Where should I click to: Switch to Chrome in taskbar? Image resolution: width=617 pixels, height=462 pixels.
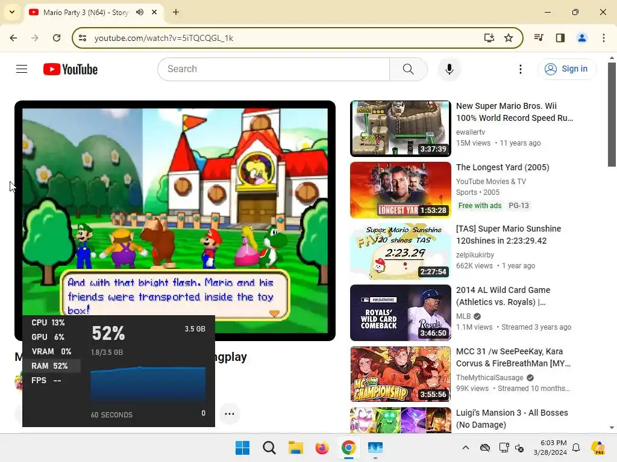point(349,448)
